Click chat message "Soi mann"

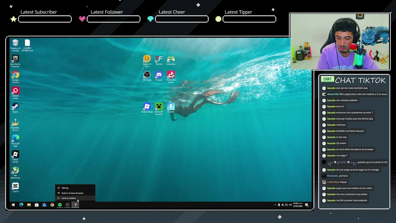pyautogui.click(x=341, y=143)
